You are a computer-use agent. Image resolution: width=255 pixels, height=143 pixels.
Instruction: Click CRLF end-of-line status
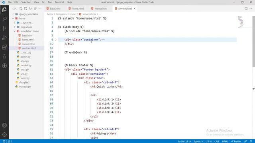coord(217,141)
